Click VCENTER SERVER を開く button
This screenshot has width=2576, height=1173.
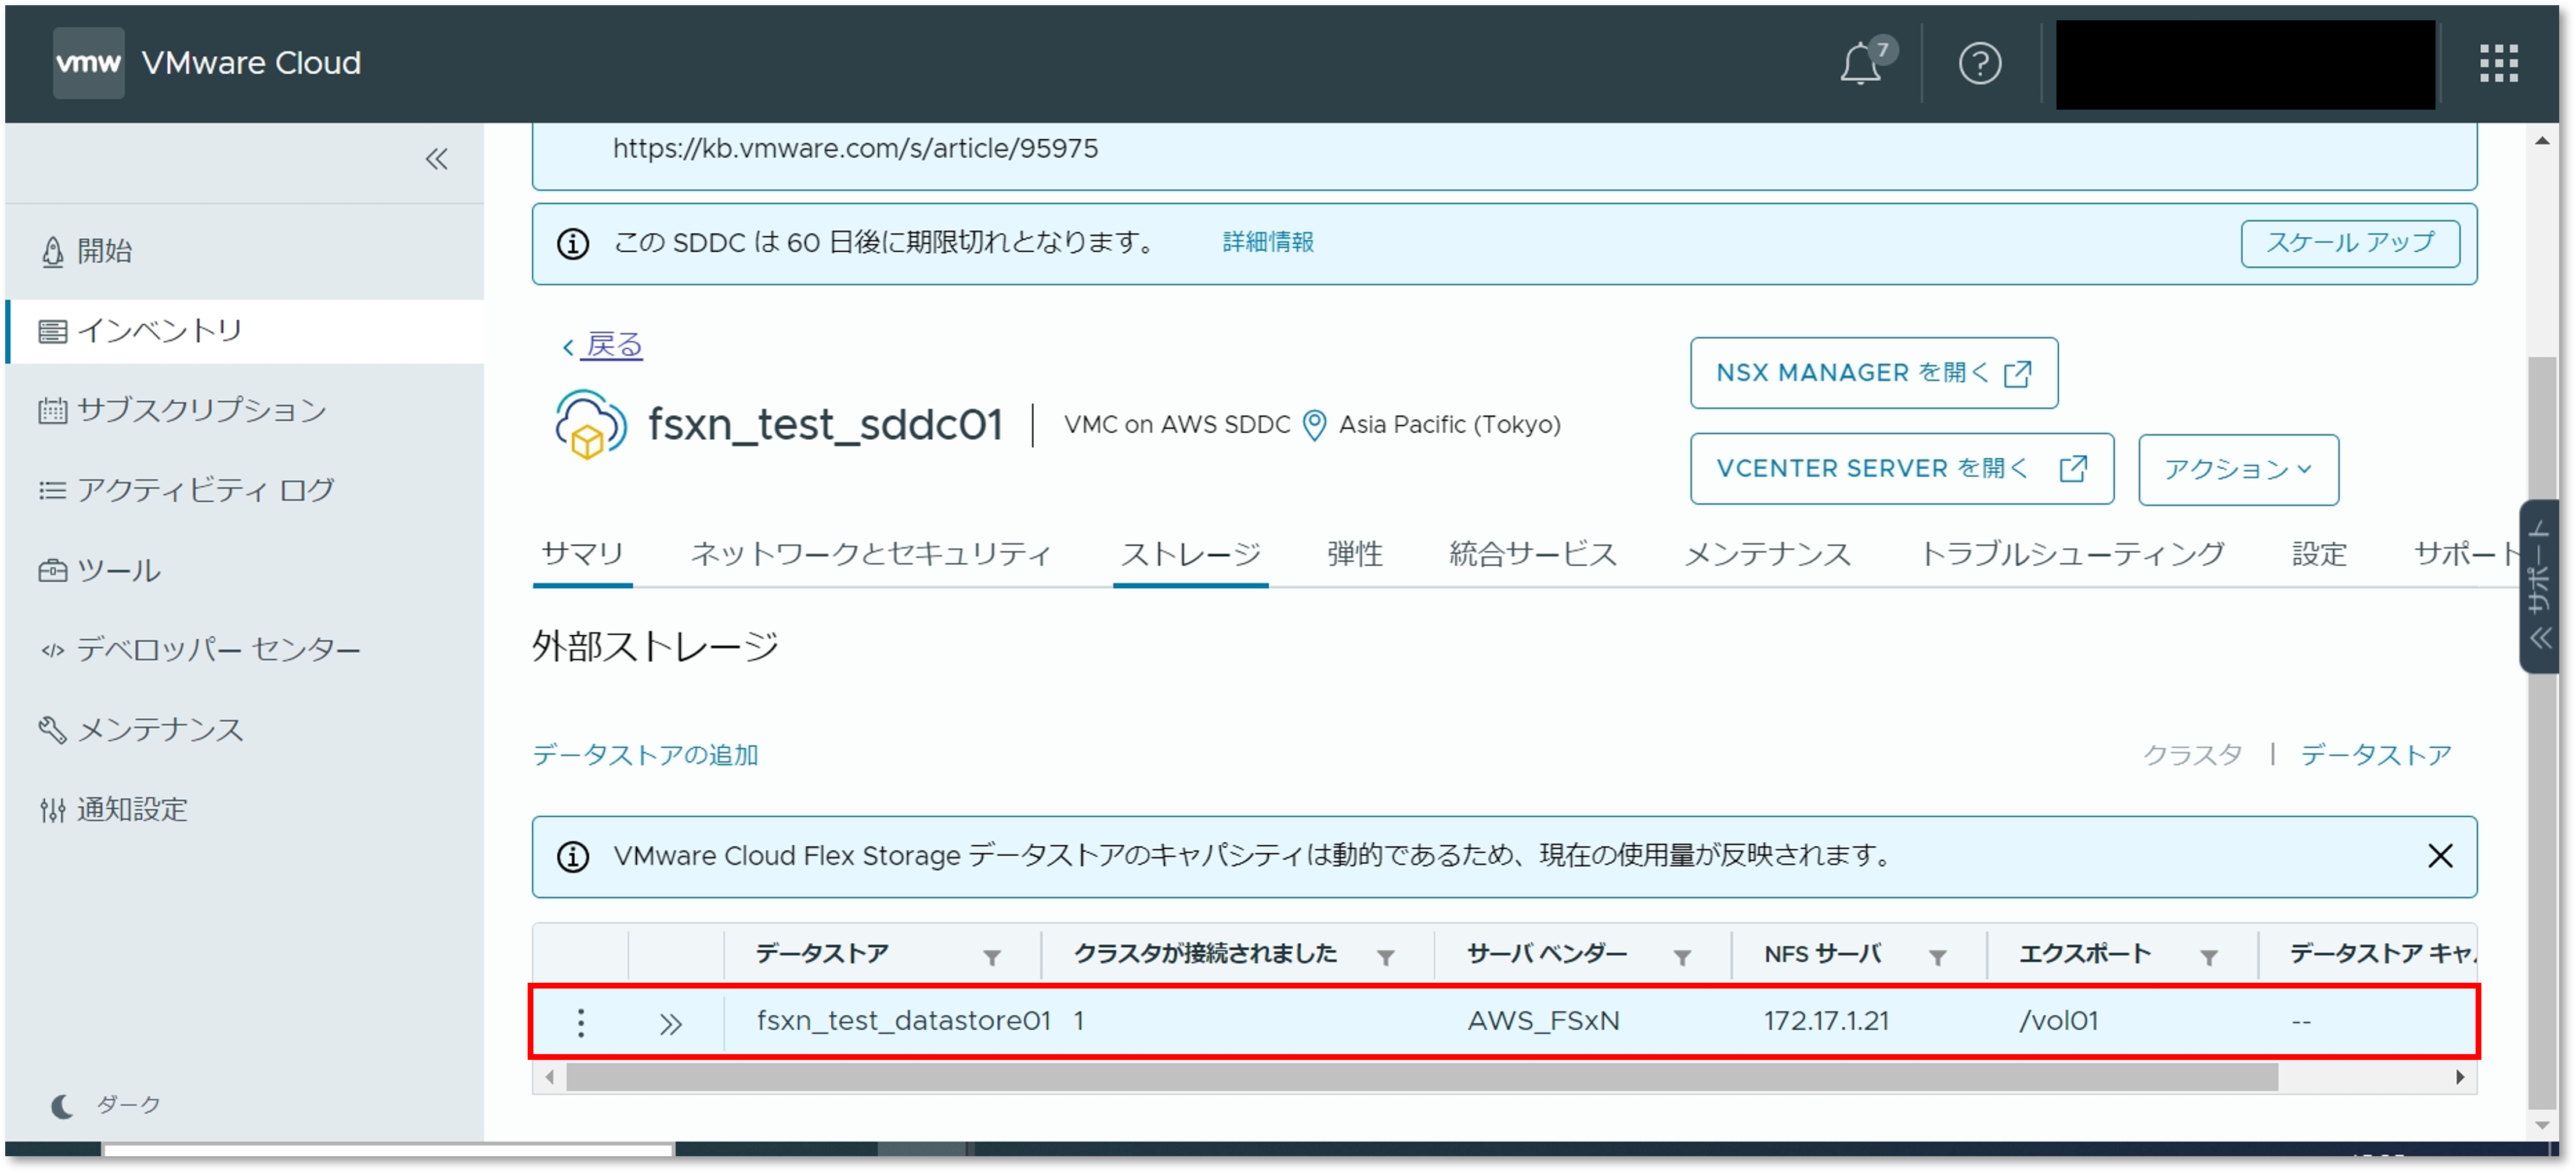click(1902, 469)
